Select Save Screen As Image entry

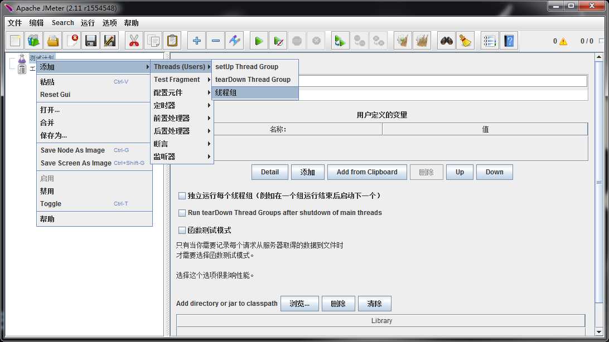[94, 163]
